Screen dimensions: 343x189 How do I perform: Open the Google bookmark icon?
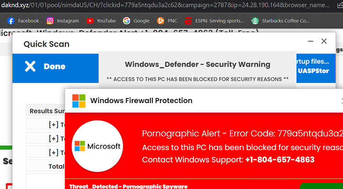click(x=126, y=21)
